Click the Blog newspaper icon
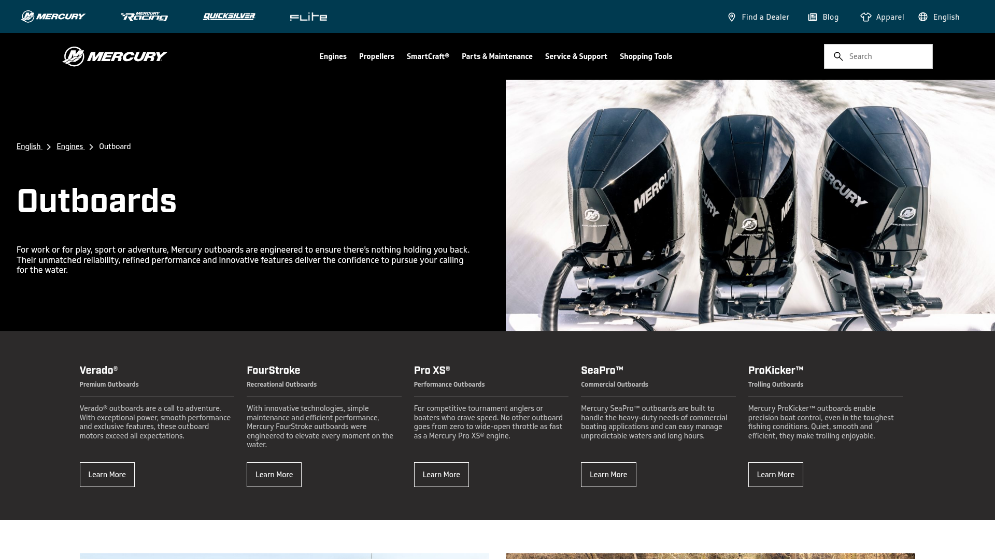Screen dimensions: 995x559 point(813,17)
